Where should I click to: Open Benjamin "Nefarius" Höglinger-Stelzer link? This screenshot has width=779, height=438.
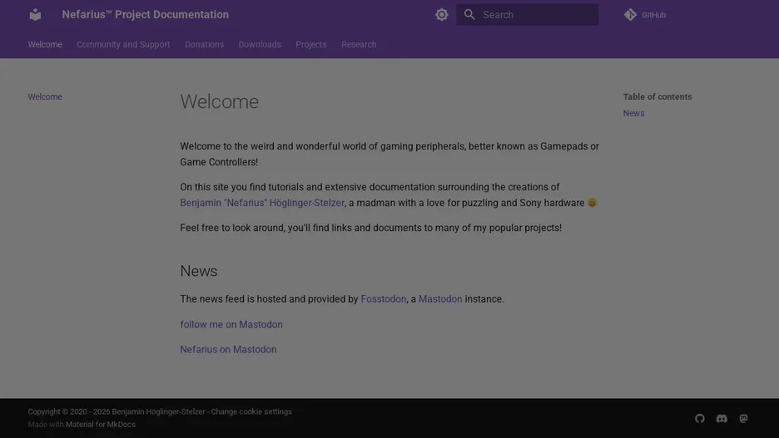262,203
